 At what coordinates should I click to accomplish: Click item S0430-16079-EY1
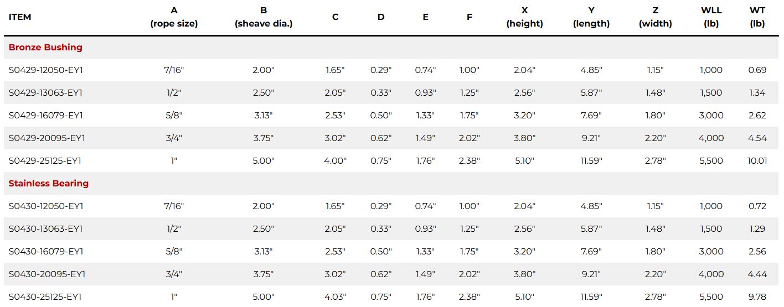pyautogui.click(x=45, y=252)
